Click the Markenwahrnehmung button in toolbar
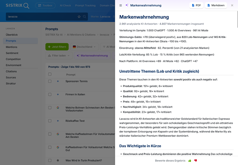238x165 pixels. [x=92, y=56]
